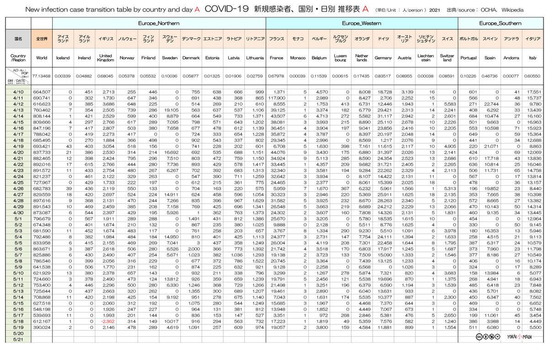Click Germany's 31.721 value on 4/22

coord(385,164)
